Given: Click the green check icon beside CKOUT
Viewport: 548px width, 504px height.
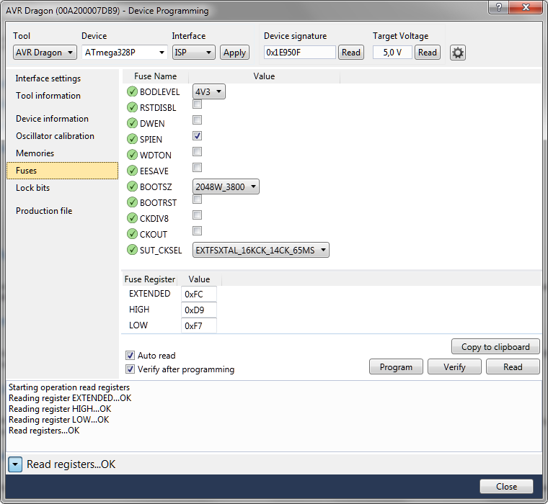Looking at the screenshot, I should (x=132, y=234).
